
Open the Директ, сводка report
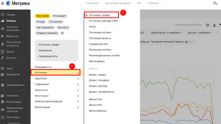point(97,75)
